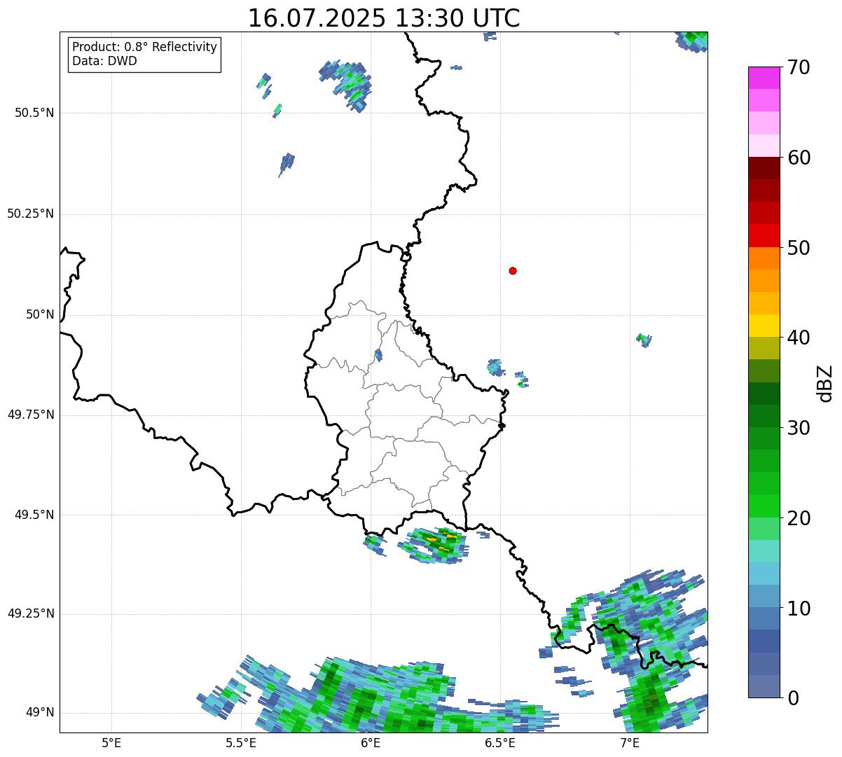Click the colorbar 70 tick label

799,67
